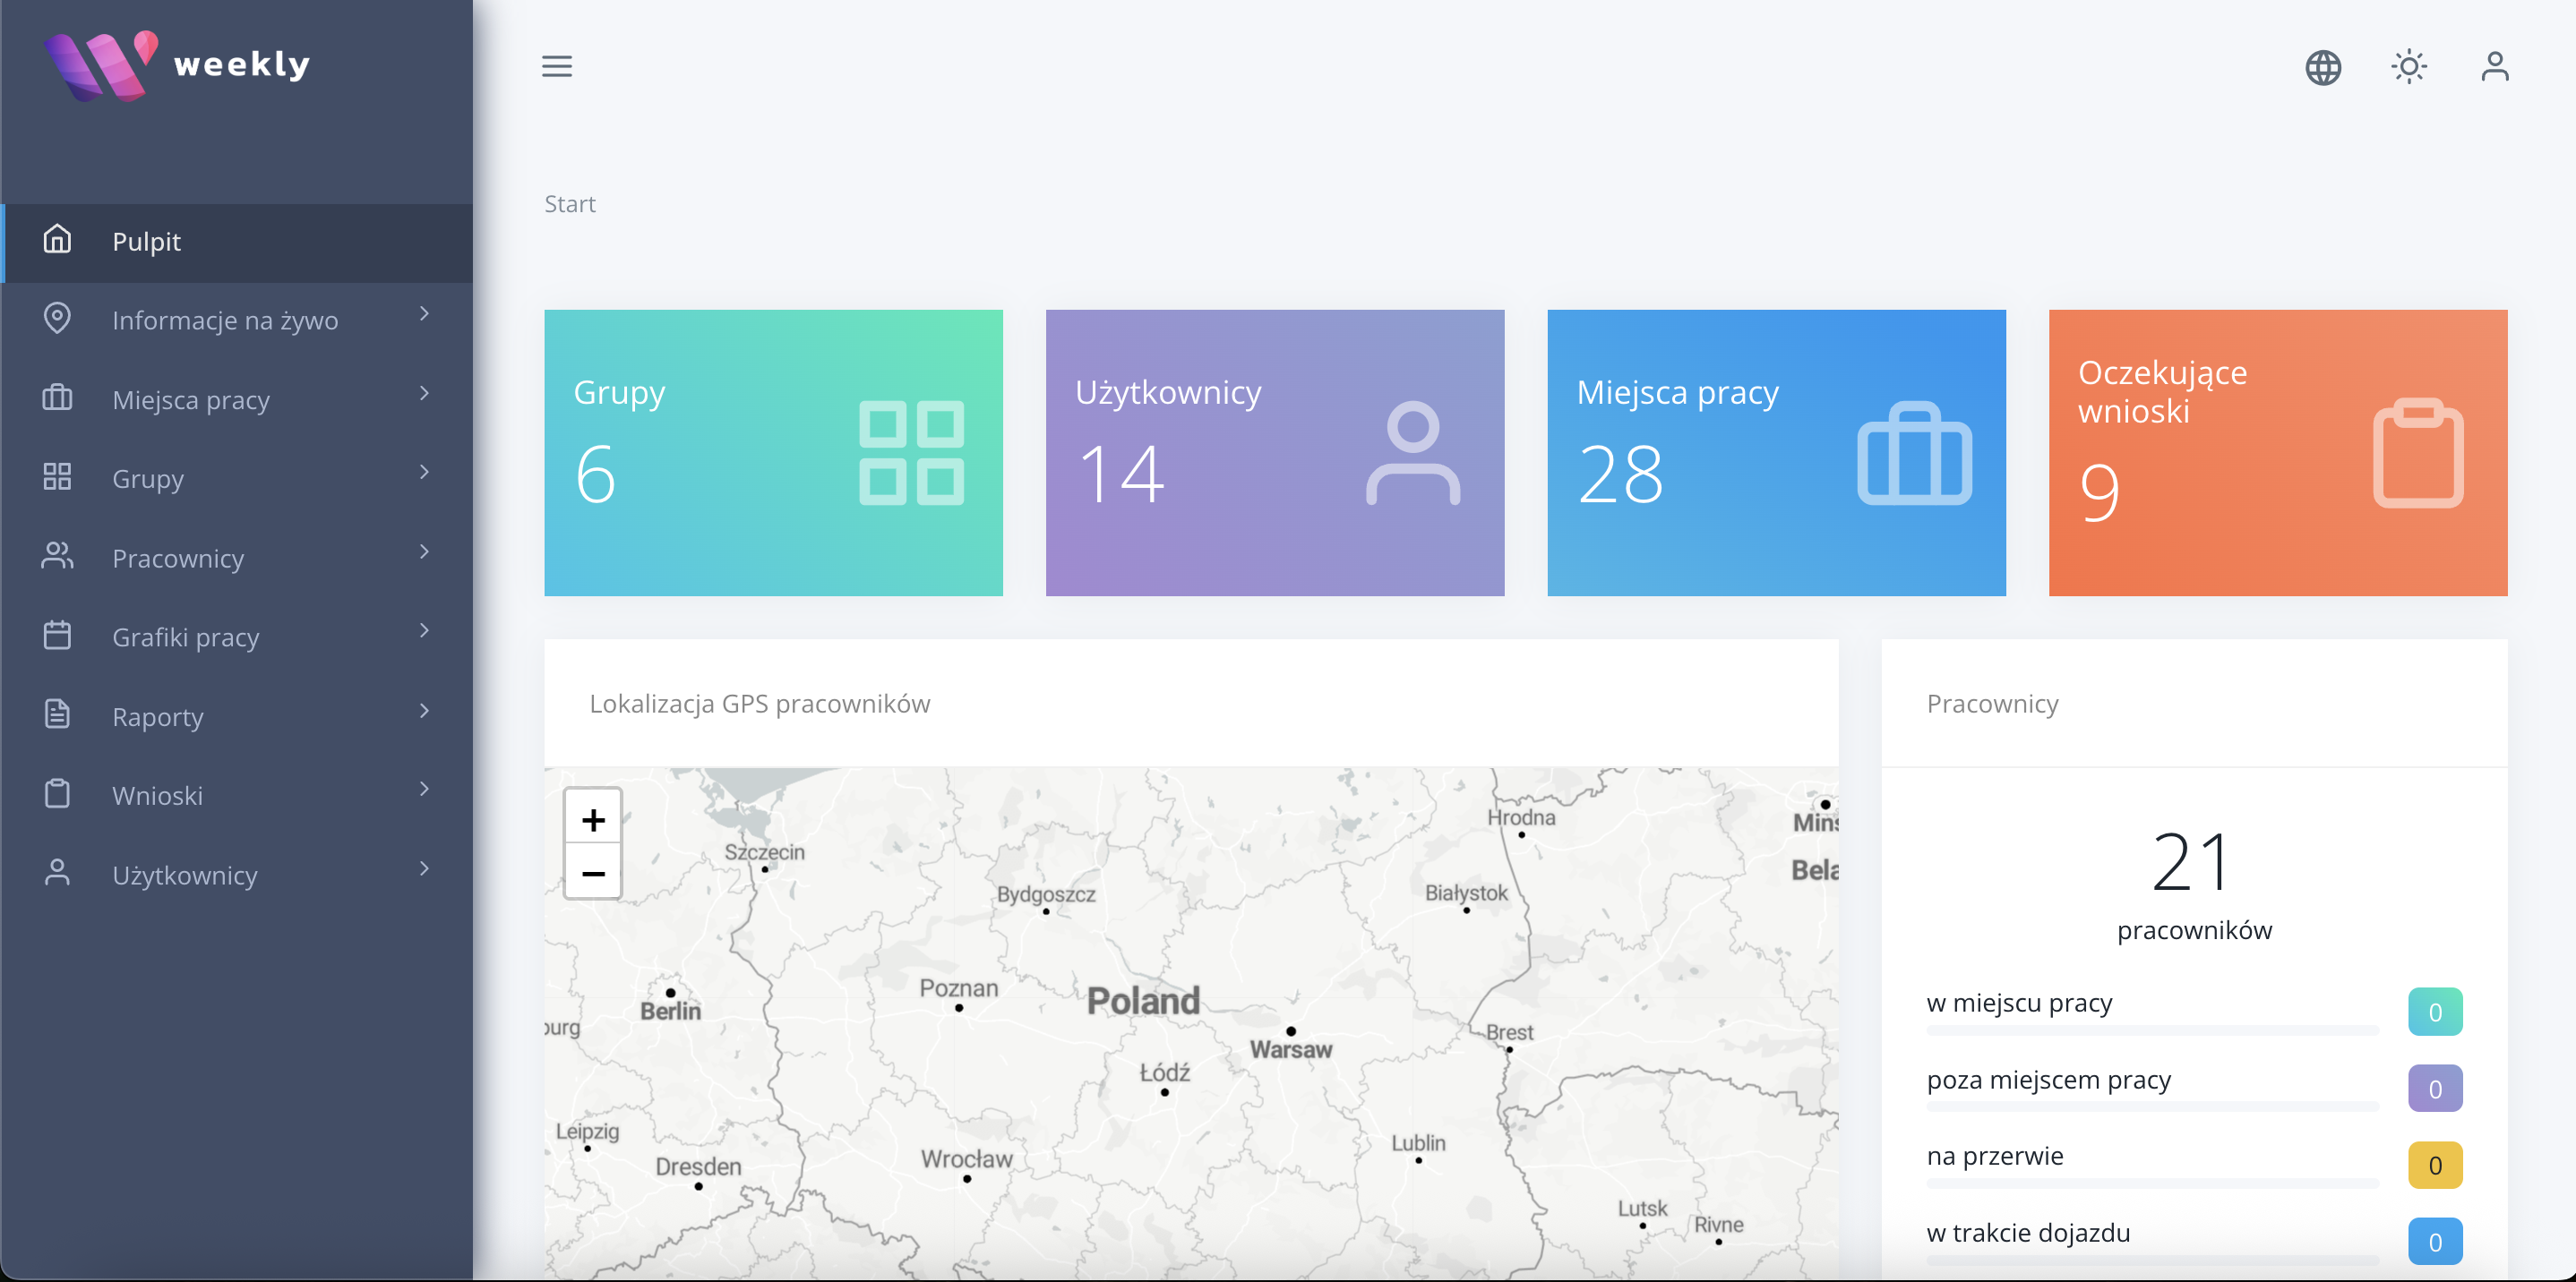Click the grid icon on Grupy card
Viewport: 2576px width, 1282px height.
[x=911, y=453]
